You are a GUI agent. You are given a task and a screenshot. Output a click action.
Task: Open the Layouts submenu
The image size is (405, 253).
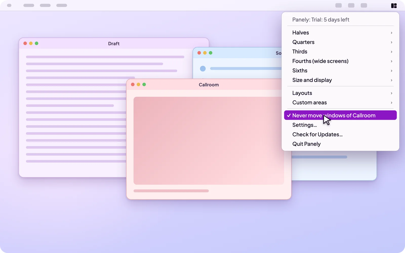(340, 93)
